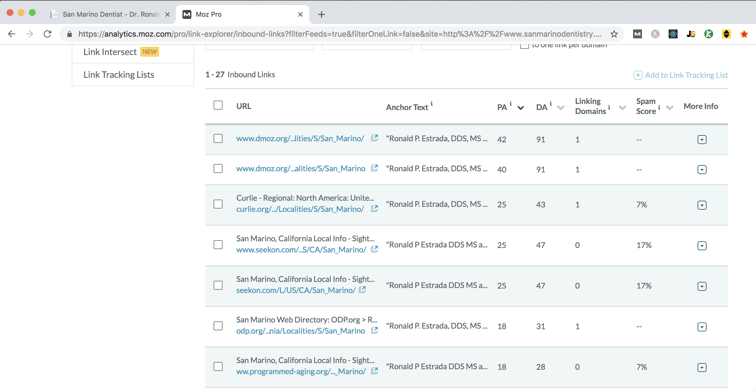Viewport: 756px width, 392px height.
Task: Sort the table by DA column arrow
Action: (x=560, y=108)
